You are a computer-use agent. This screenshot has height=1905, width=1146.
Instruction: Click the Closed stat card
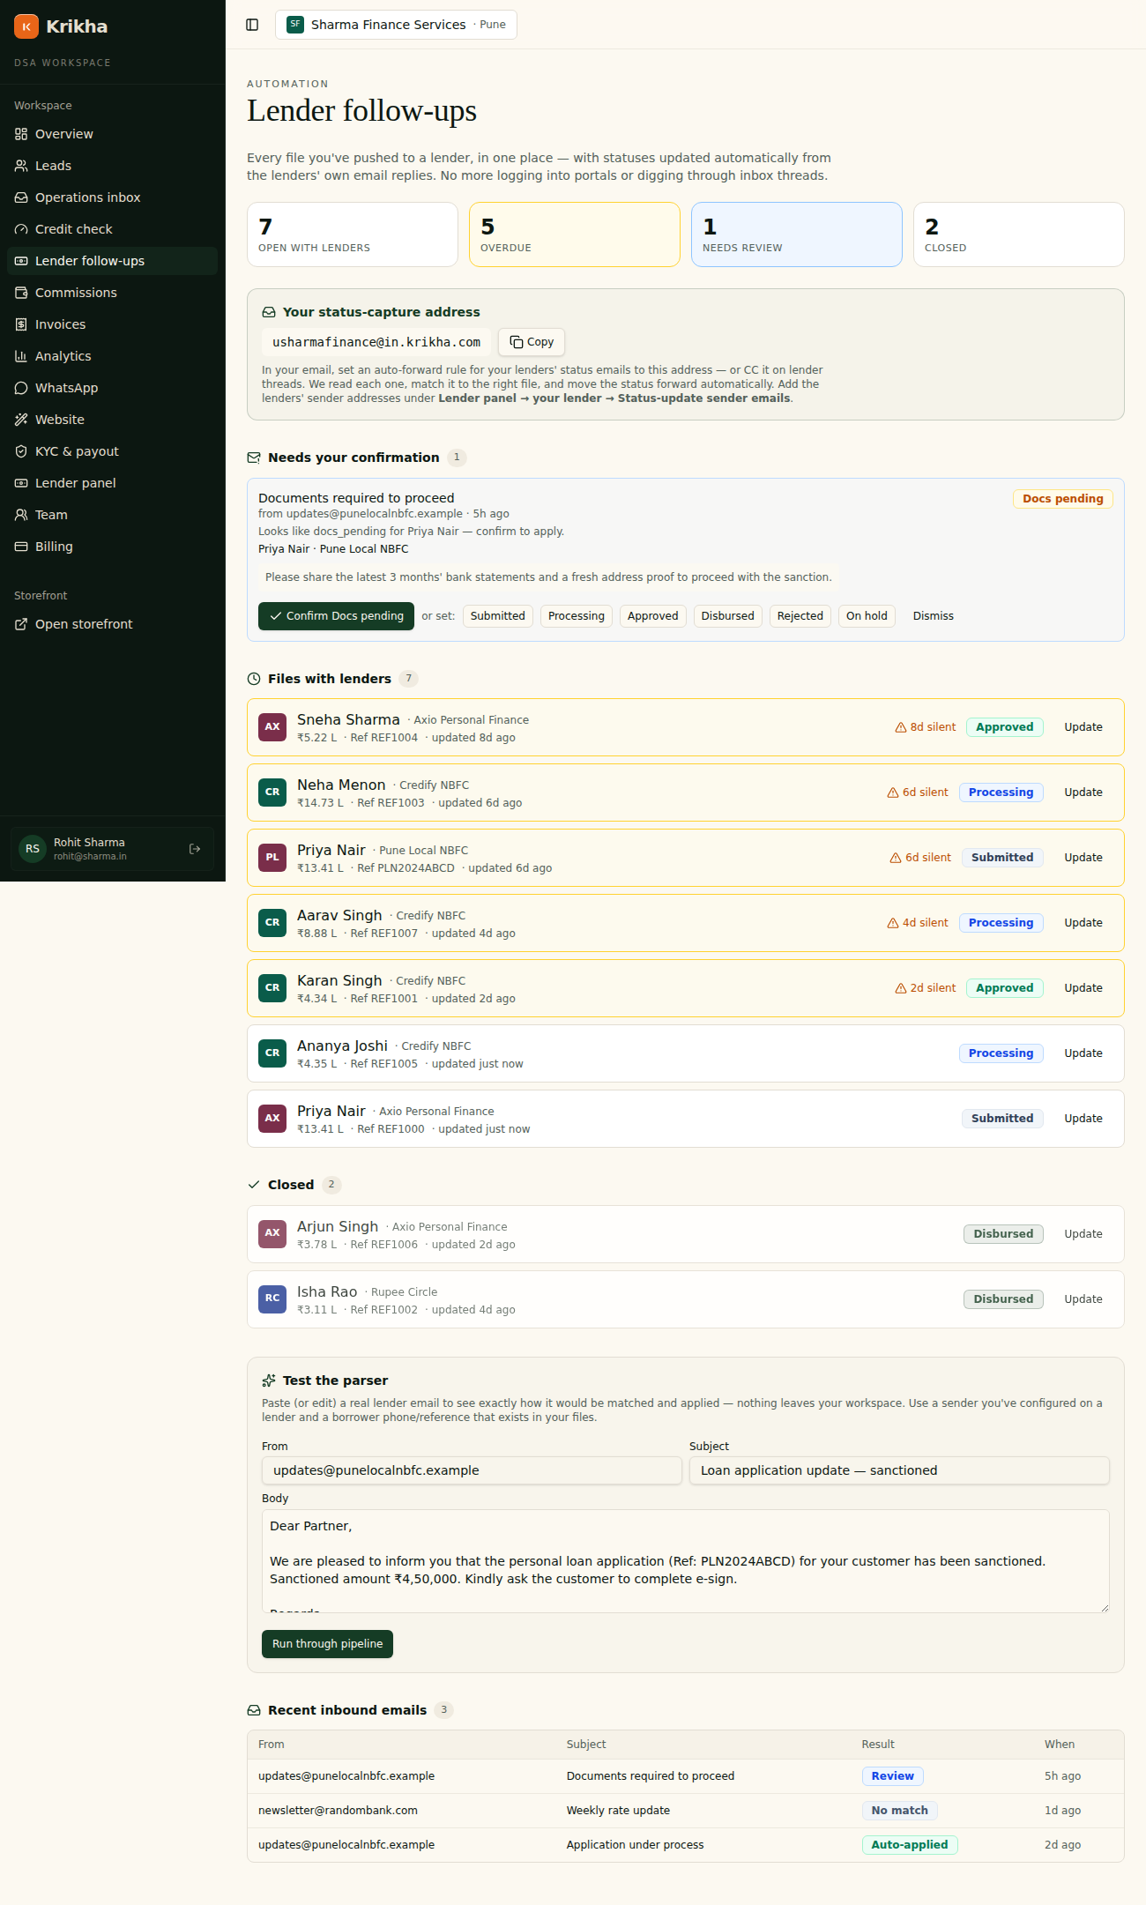click(1019, 234)
